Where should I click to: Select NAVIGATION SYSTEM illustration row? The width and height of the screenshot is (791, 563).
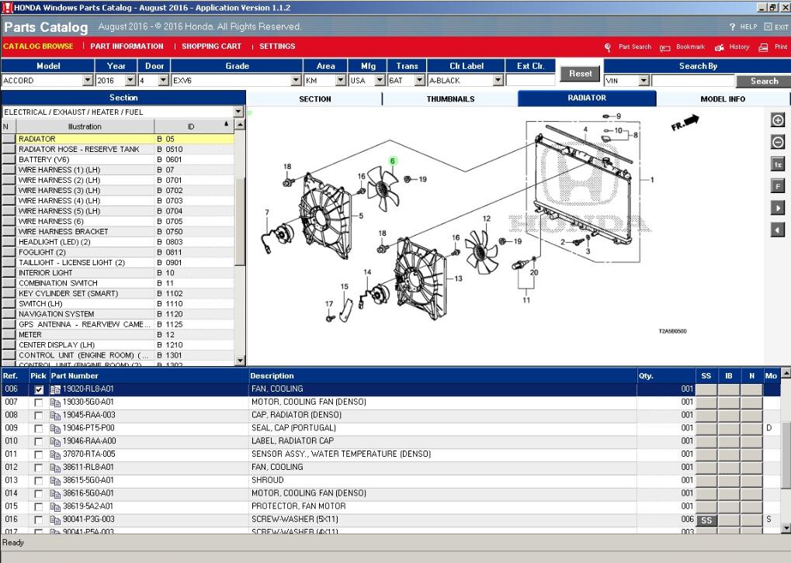[118, 313]
